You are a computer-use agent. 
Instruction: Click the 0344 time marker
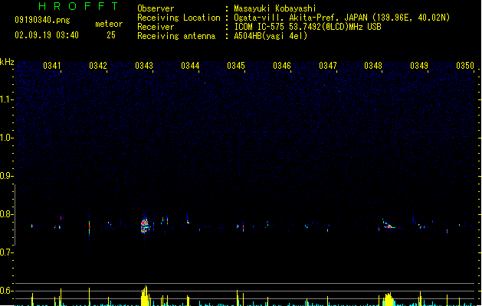190,66
